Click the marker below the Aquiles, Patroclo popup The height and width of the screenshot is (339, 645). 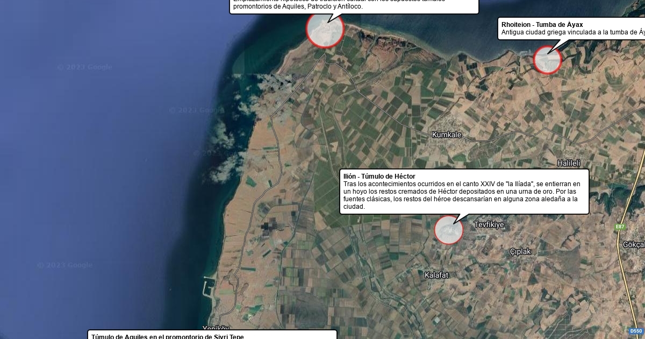pyautogui.click(x=325, y=30)
